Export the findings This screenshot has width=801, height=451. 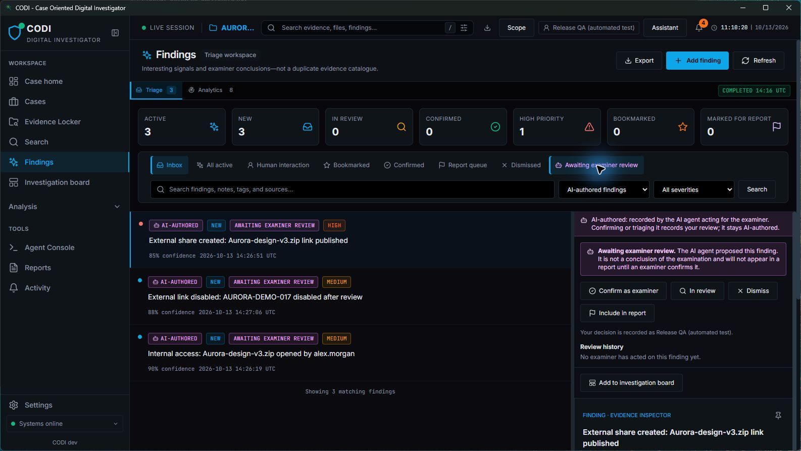click(639, 61)
